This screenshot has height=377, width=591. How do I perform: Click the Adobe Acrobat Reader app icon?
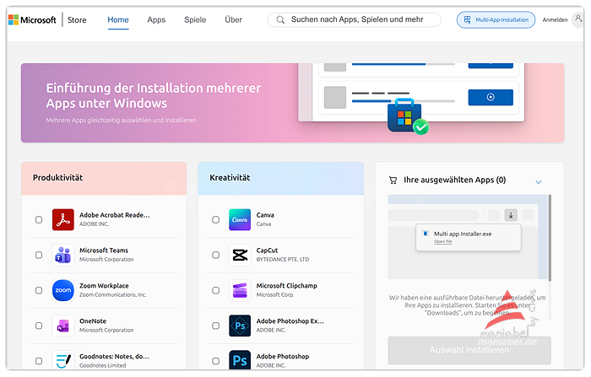tap(63, 219)
